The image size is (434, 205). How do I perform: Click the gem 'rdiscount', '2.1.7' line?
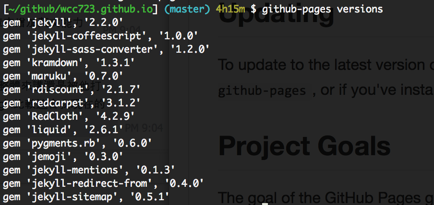pos(72,90)
